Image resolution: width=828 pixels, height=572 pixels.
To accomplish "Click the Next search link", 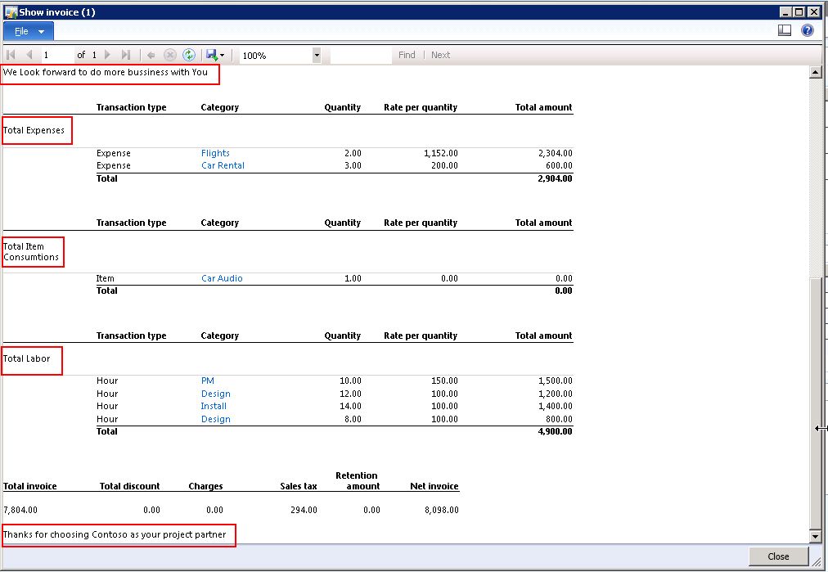I will [440, 55].
